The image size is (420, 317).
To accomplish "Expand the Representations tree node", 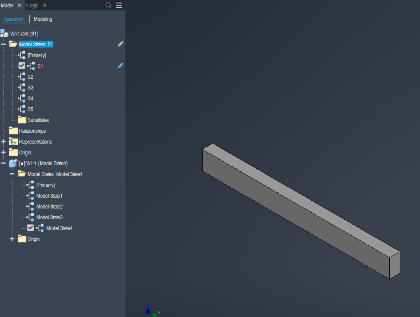I will [x=3, y=141].
